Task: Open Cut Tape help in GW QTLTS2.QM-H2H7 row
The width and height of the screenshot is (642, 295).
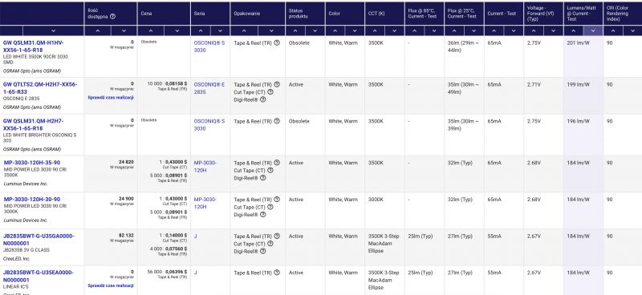Action: (x=270, y=92)
